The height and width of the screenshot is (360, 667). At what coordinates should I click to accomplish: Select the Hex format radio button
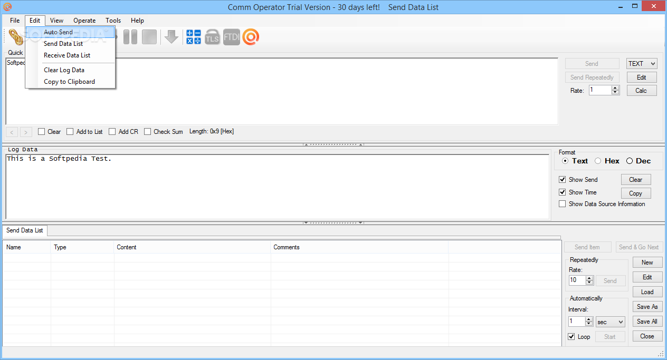tap(598, 161)
